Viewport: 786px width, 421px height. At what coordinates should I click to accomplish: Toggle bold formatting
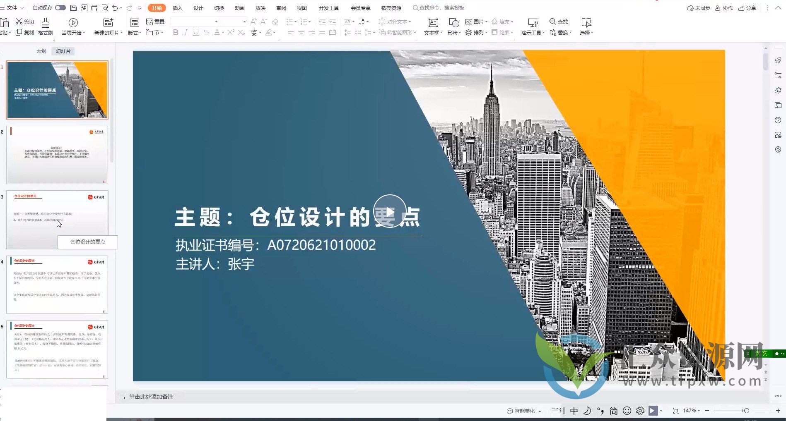pyautogui.click(x=176, y=32)
